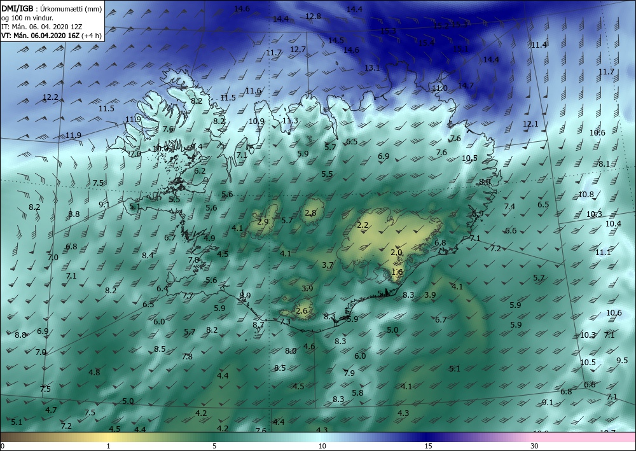The width and height of the screenshot is (636, 451).
Task: Click the 12.8 value on the map
Action: pos(313,17)
